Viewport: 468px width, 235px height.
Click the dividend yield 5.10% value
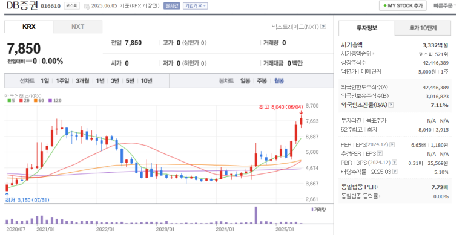click(x=441, y=172)
